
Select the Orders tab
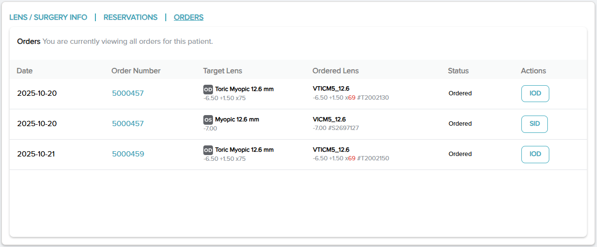click(188, 17)
